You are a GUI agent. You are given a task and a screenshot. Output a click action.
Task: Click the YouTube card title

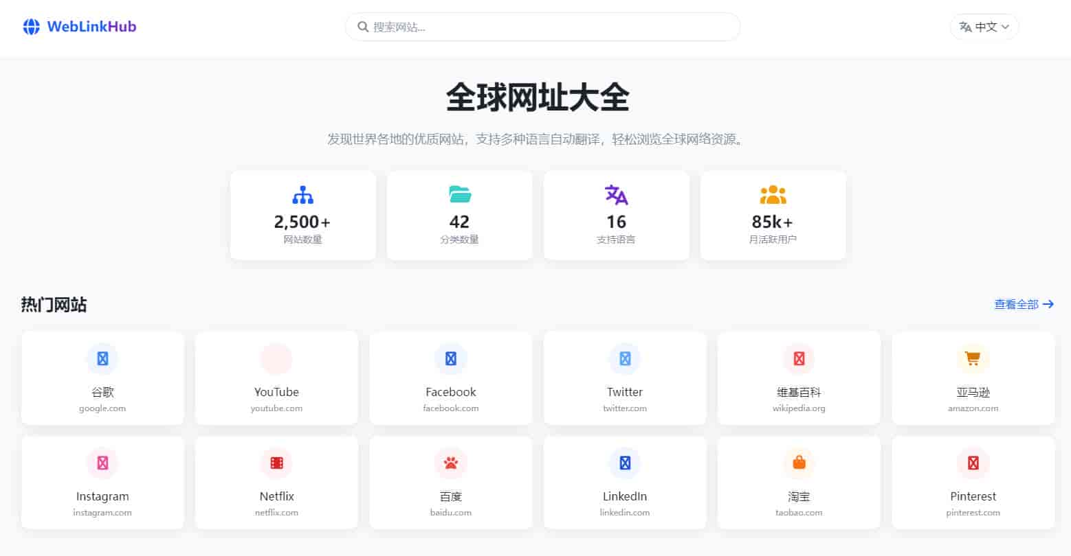276,392
